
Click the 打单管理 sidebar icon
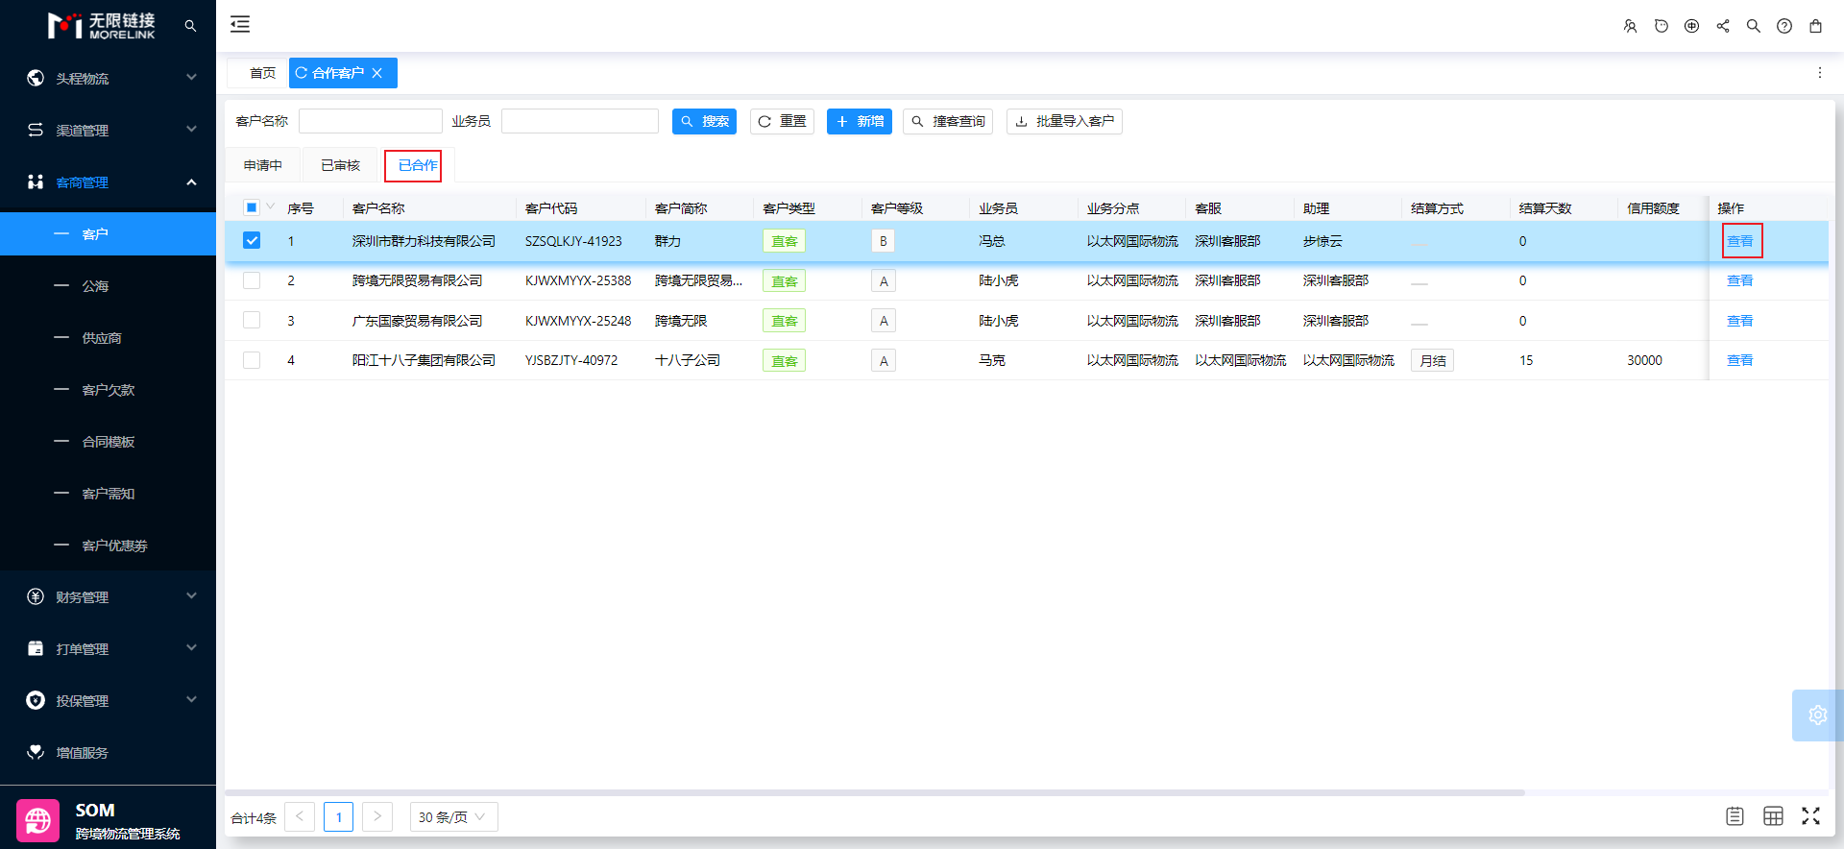(x=36, y=648)
